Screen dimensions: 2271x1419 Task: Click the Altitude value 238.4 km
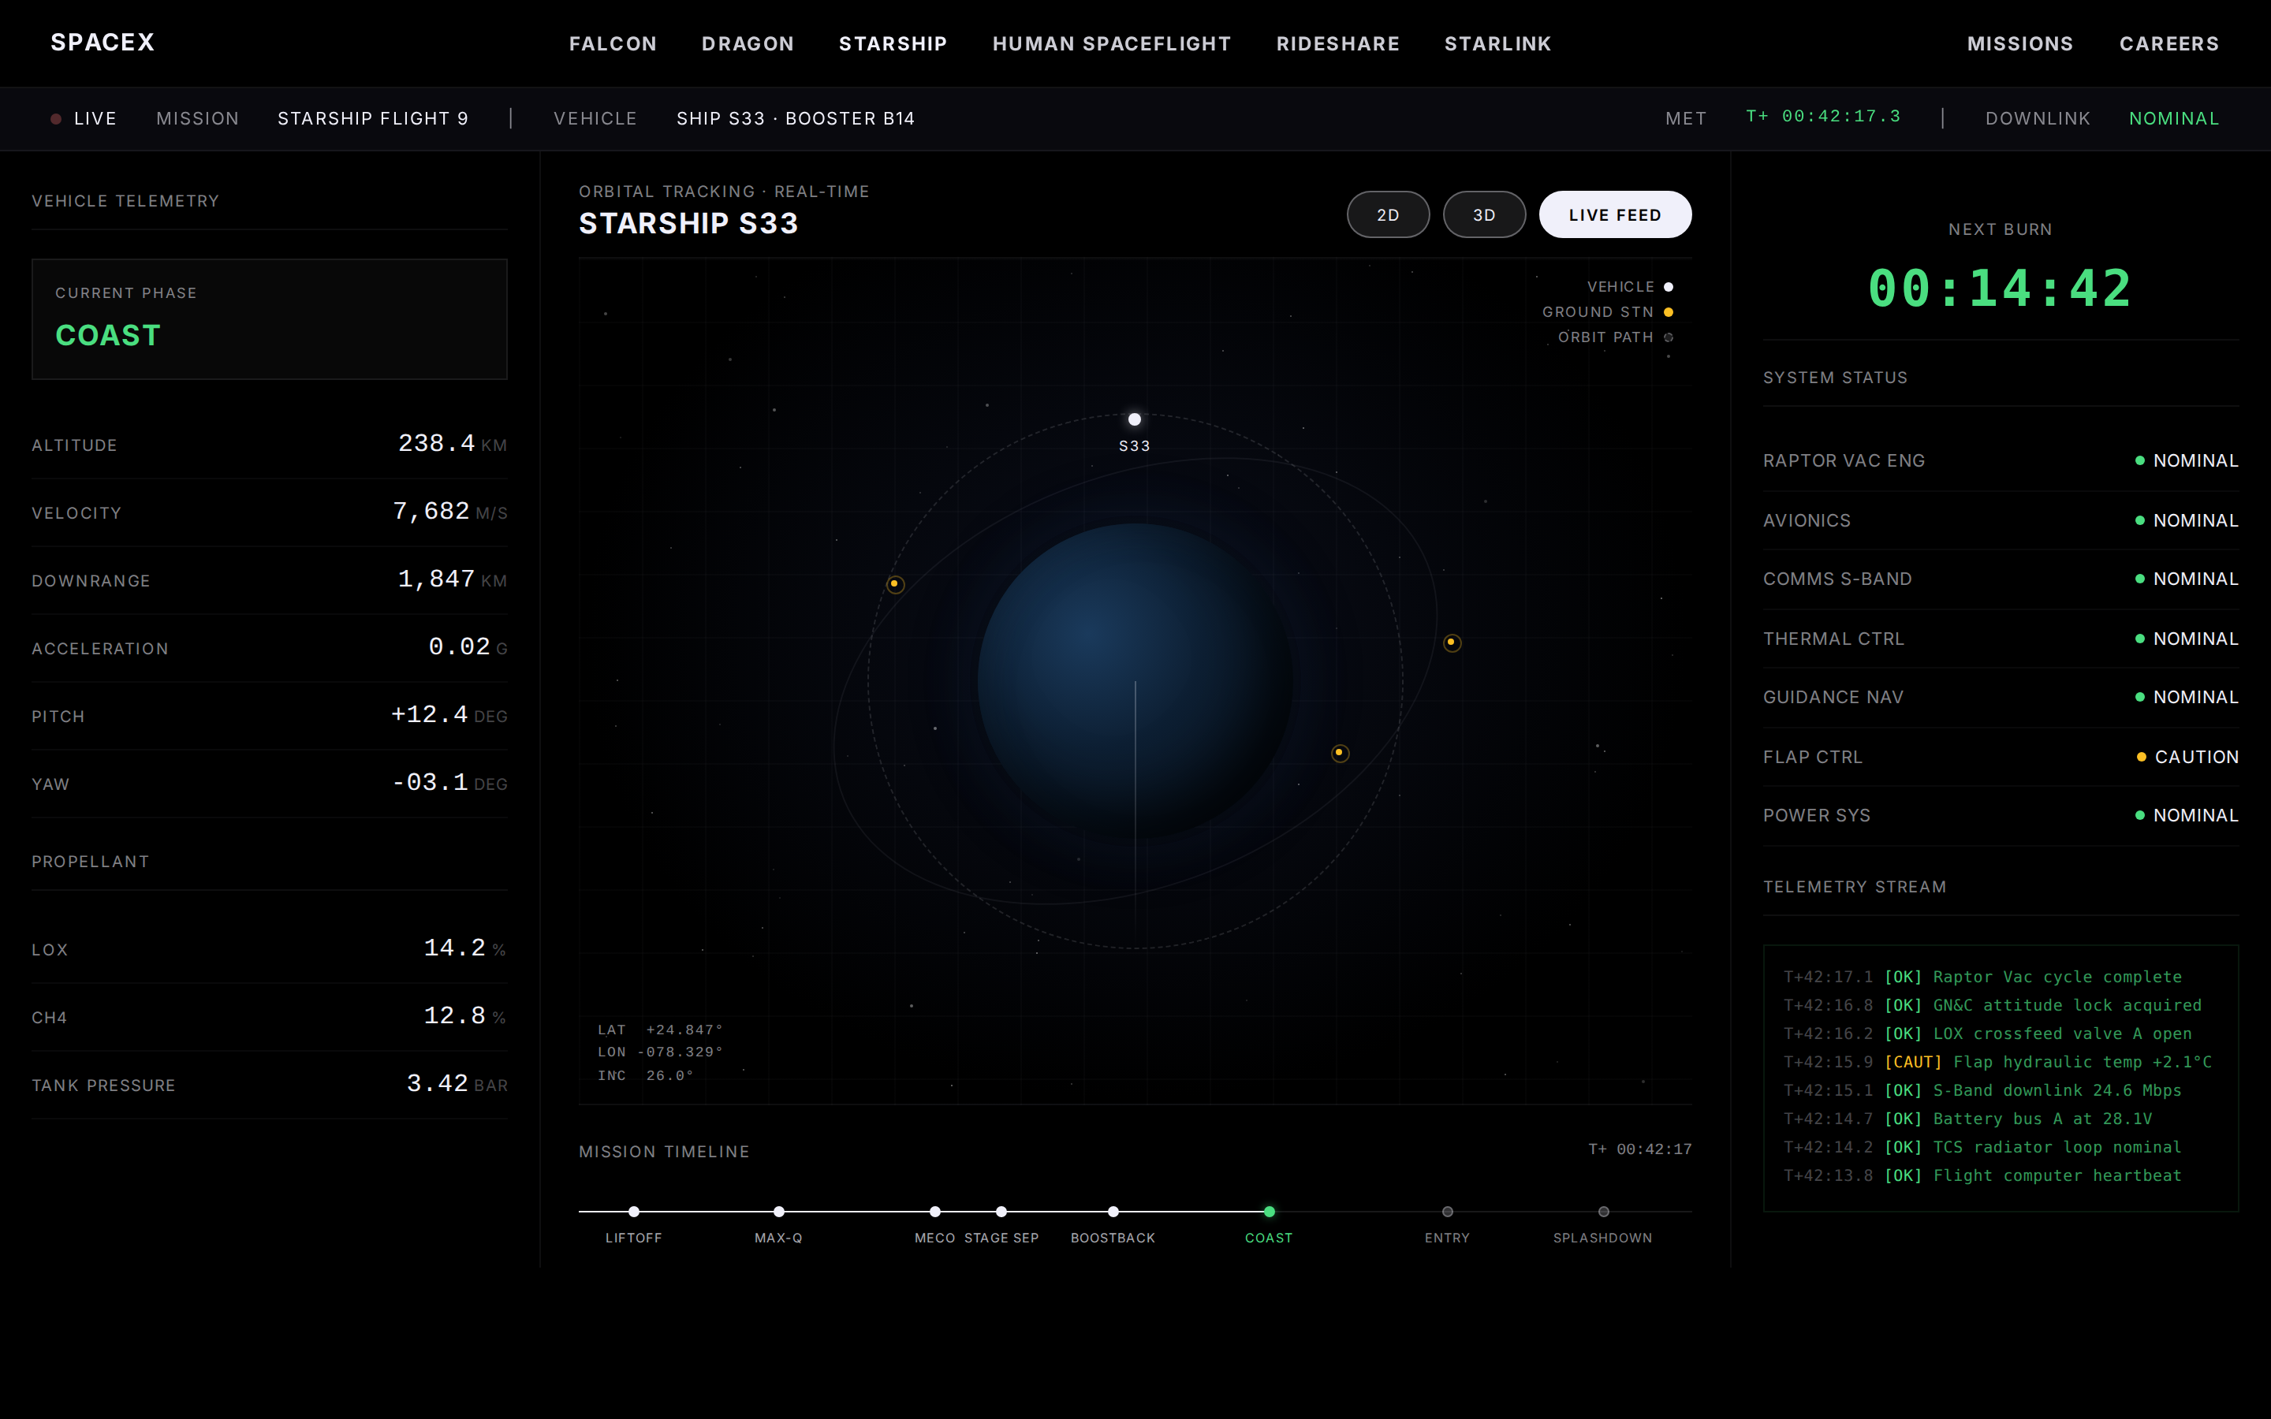(x=453, y=444)
